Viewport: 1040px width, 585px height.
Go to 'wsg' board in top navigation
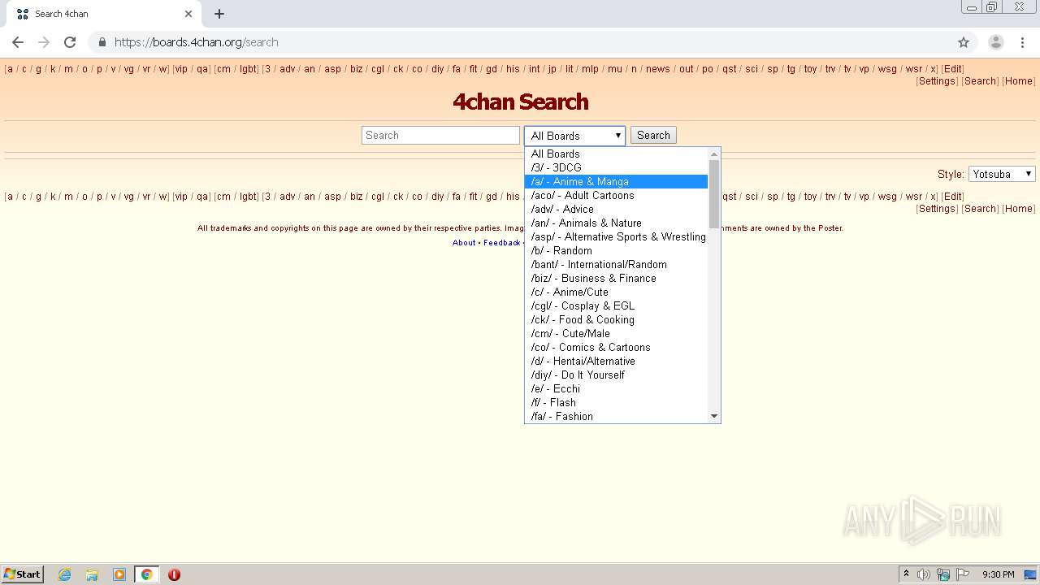pos(887,69)
